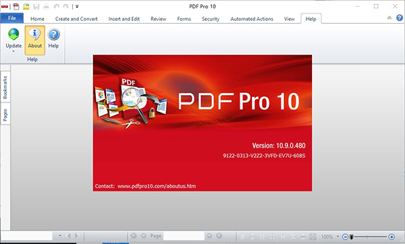
Task: Click the Redo arrow icon
Action: (x=66, y=7)
